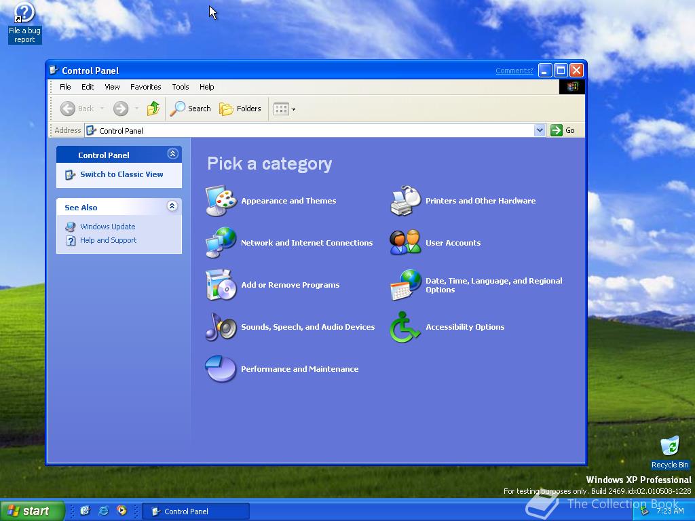Click the Start button
695x521 pixels.
click(x=32, y=511)
